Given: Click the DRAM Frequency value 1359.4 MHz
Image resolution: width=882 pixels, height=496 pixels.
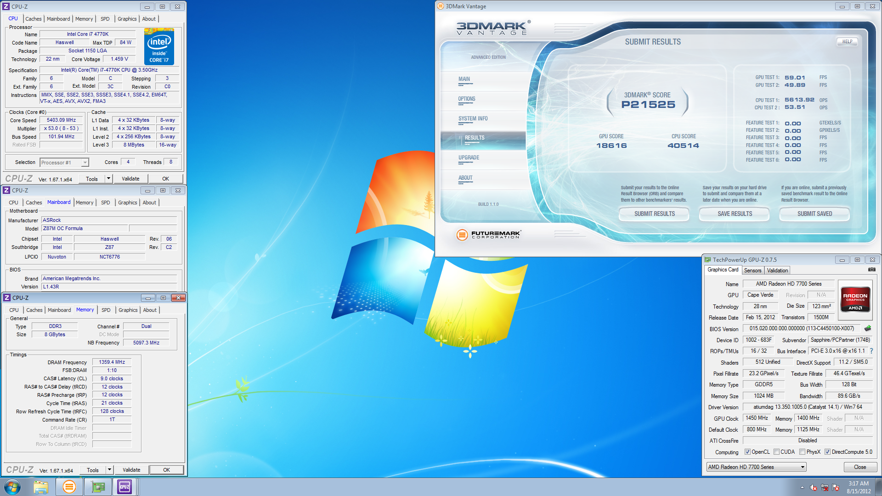Looking at the screenshot, I should click(x=112, y=362).
